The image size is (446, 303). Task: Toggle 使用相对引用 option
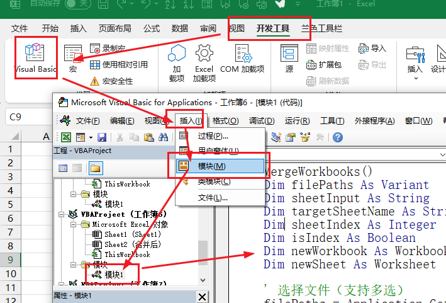119,65
